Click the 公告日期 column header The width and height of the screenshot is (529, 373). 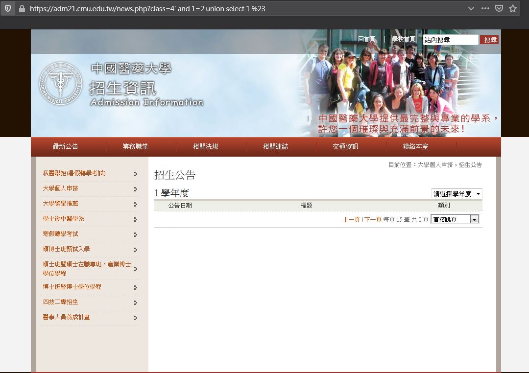[180, 205]
